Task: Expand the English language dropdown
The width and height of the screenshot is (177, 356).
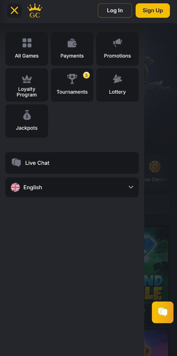Action: coord(72,187)
